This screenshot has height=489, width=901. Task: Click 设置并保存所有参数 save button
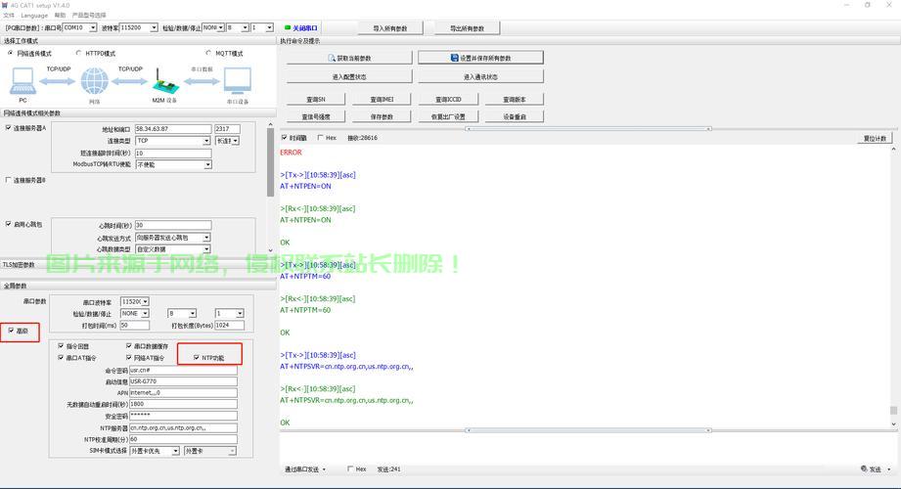point(479,59)
